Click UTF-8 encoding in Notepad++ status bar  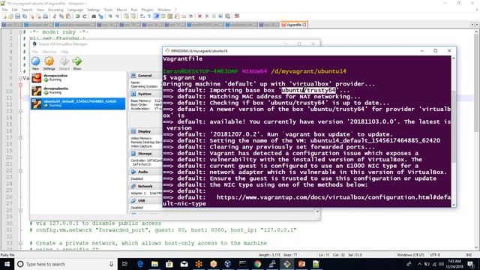pos(435,255)
